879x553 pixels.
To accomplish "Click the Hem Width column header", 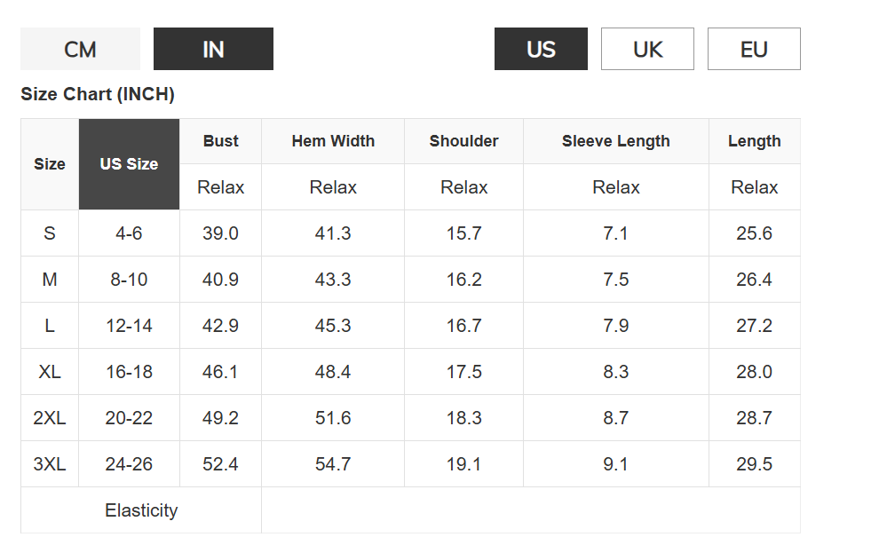I will [333, 141].
